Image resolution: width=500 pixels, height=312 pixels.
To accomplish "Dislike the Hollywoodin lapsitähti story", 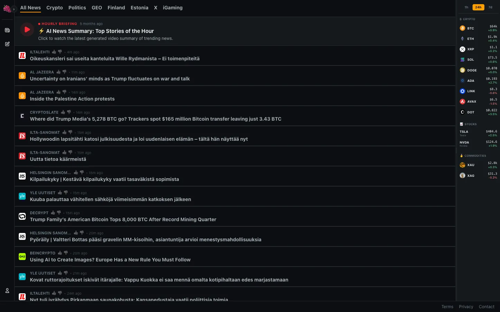I will 70,132.
